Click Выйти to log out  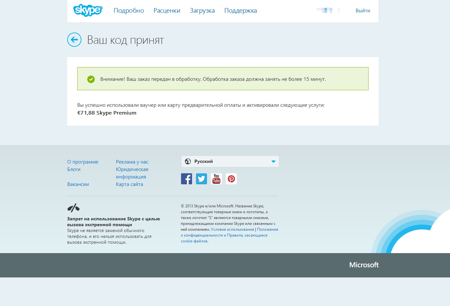362,10
